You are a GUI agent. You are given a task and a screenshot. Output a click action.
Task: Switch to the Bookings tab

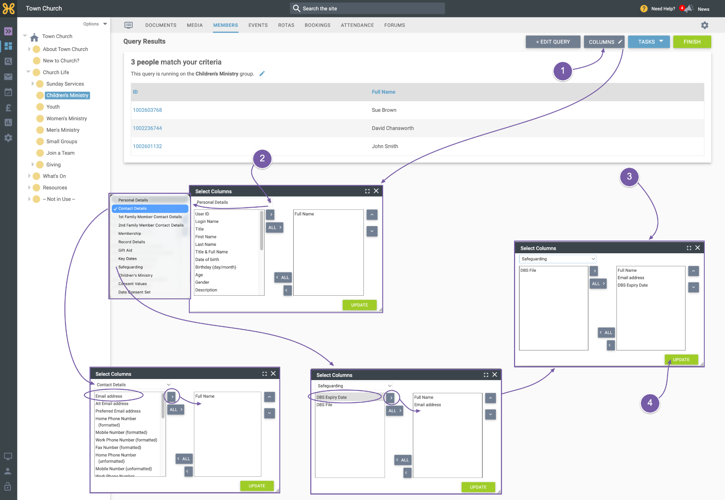[318, 25]
